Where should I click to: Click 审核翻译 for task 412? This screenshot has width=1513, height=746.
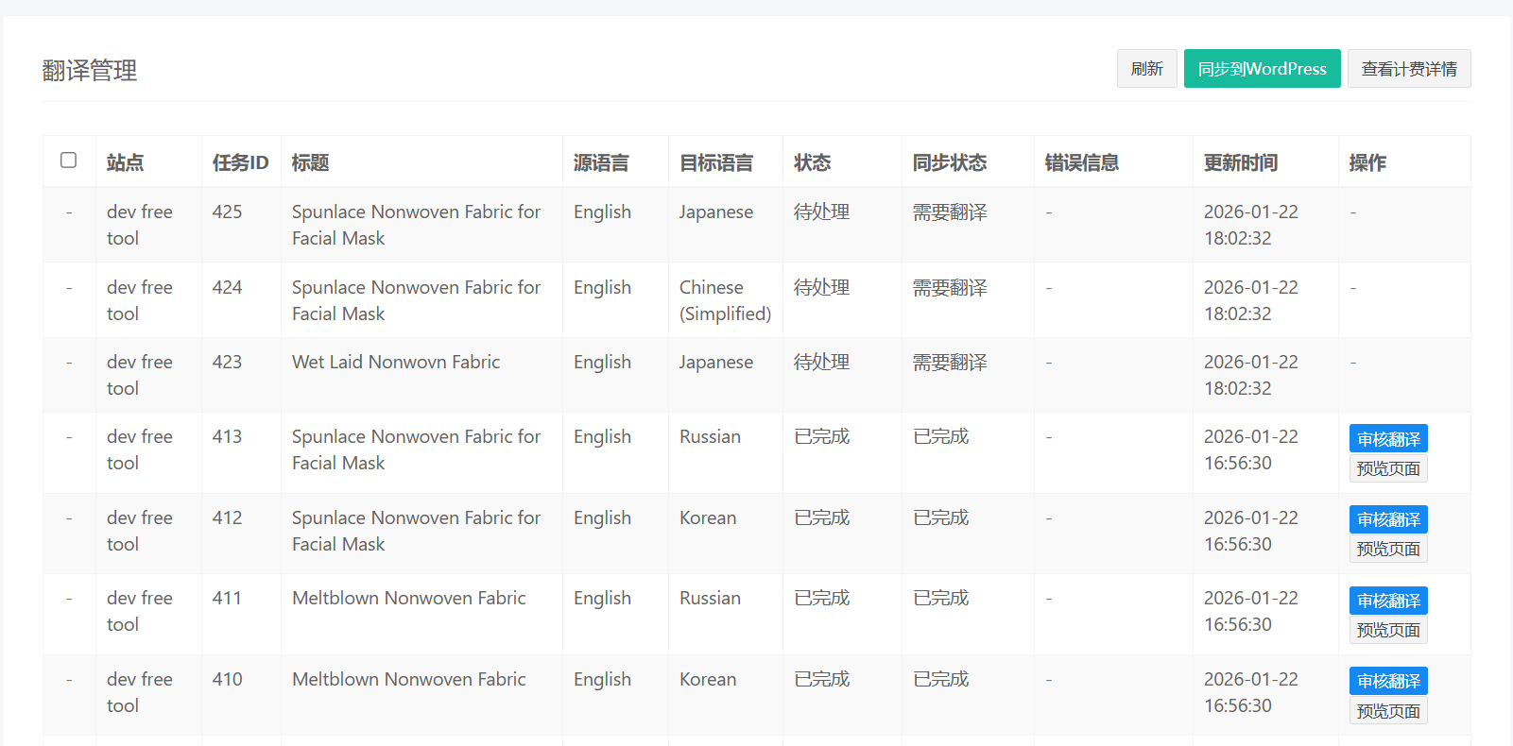[1387, 519]
